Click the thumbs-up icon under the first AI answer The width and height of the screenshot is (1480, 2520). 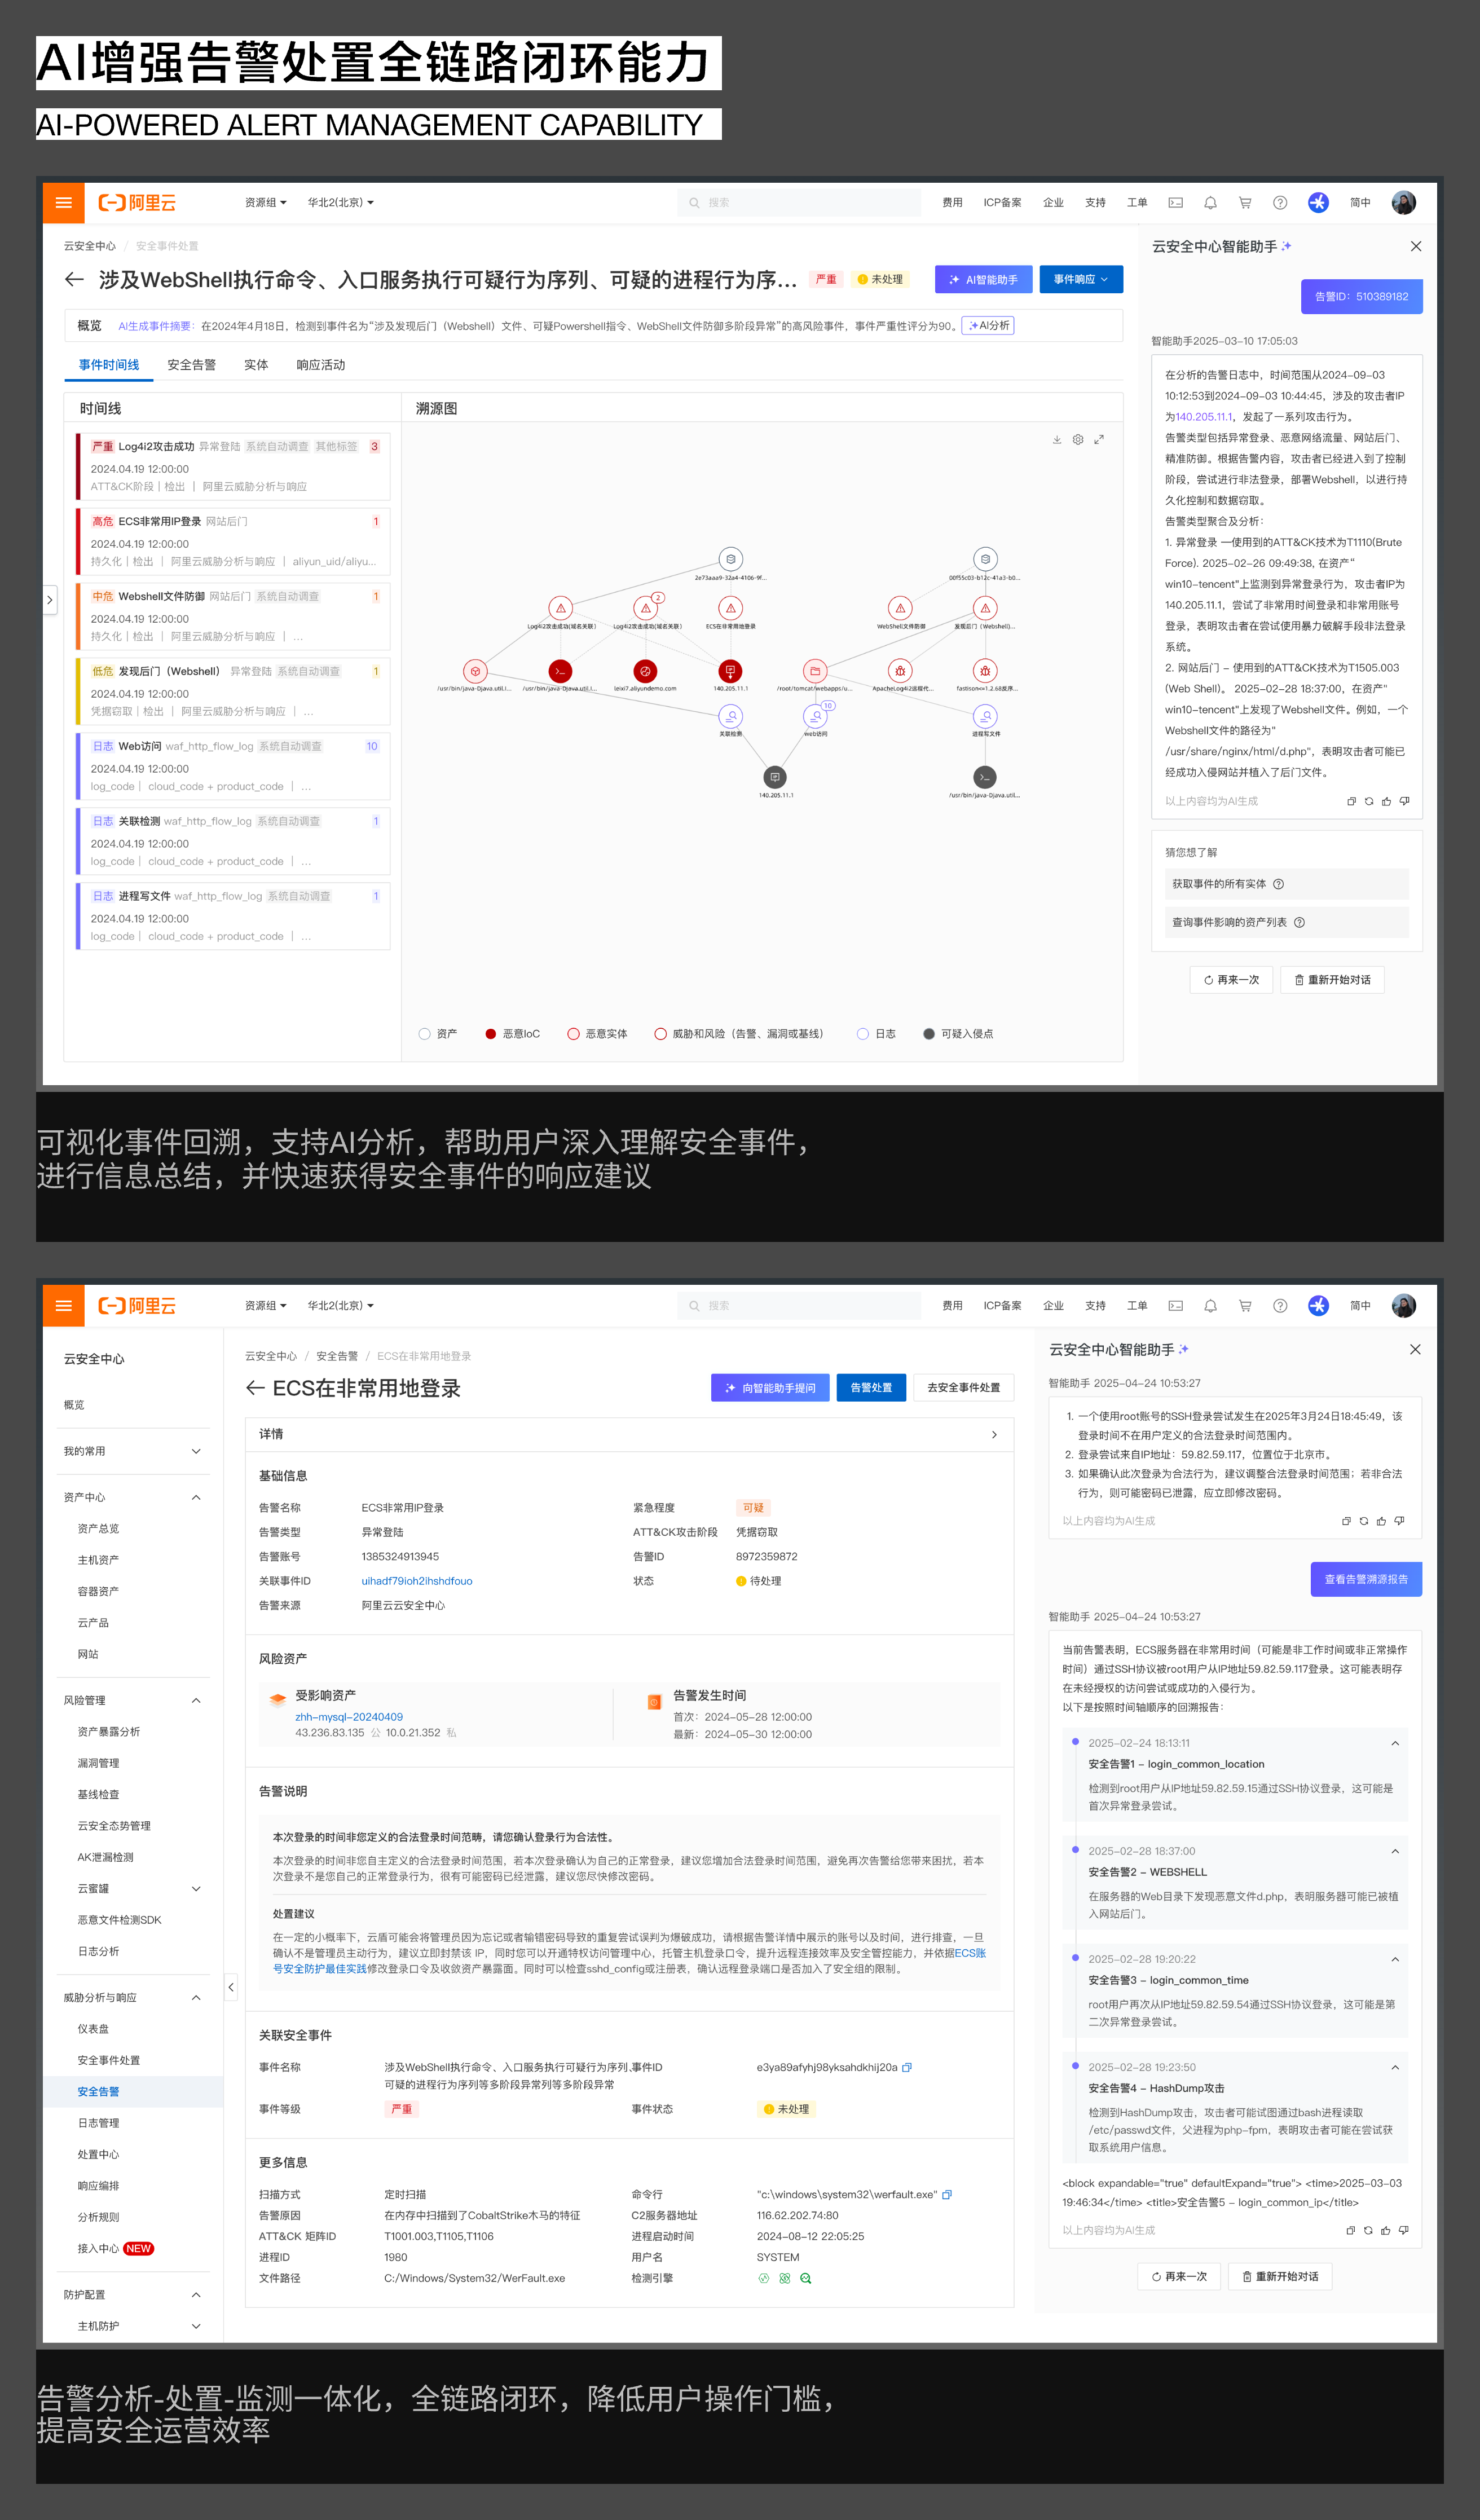click(1386, 801)
